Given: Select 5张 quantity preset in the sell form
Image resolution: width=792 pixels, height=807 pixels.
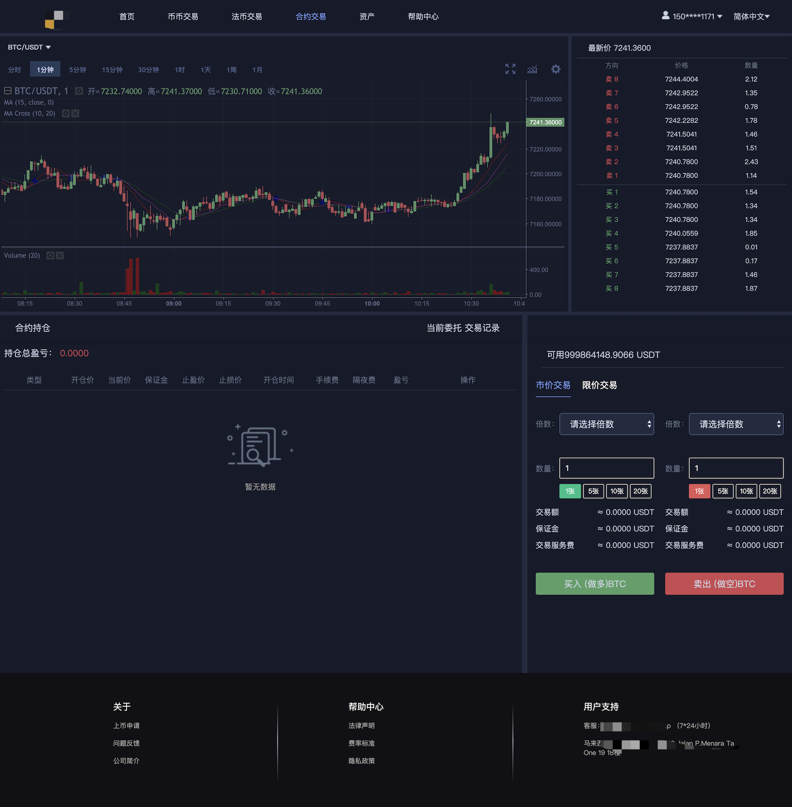Looking at the screenshot, I should pos(723,491).
